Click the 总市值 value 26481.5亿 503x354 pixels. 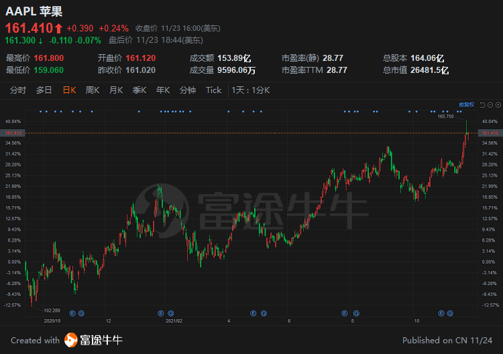[429, 70]
